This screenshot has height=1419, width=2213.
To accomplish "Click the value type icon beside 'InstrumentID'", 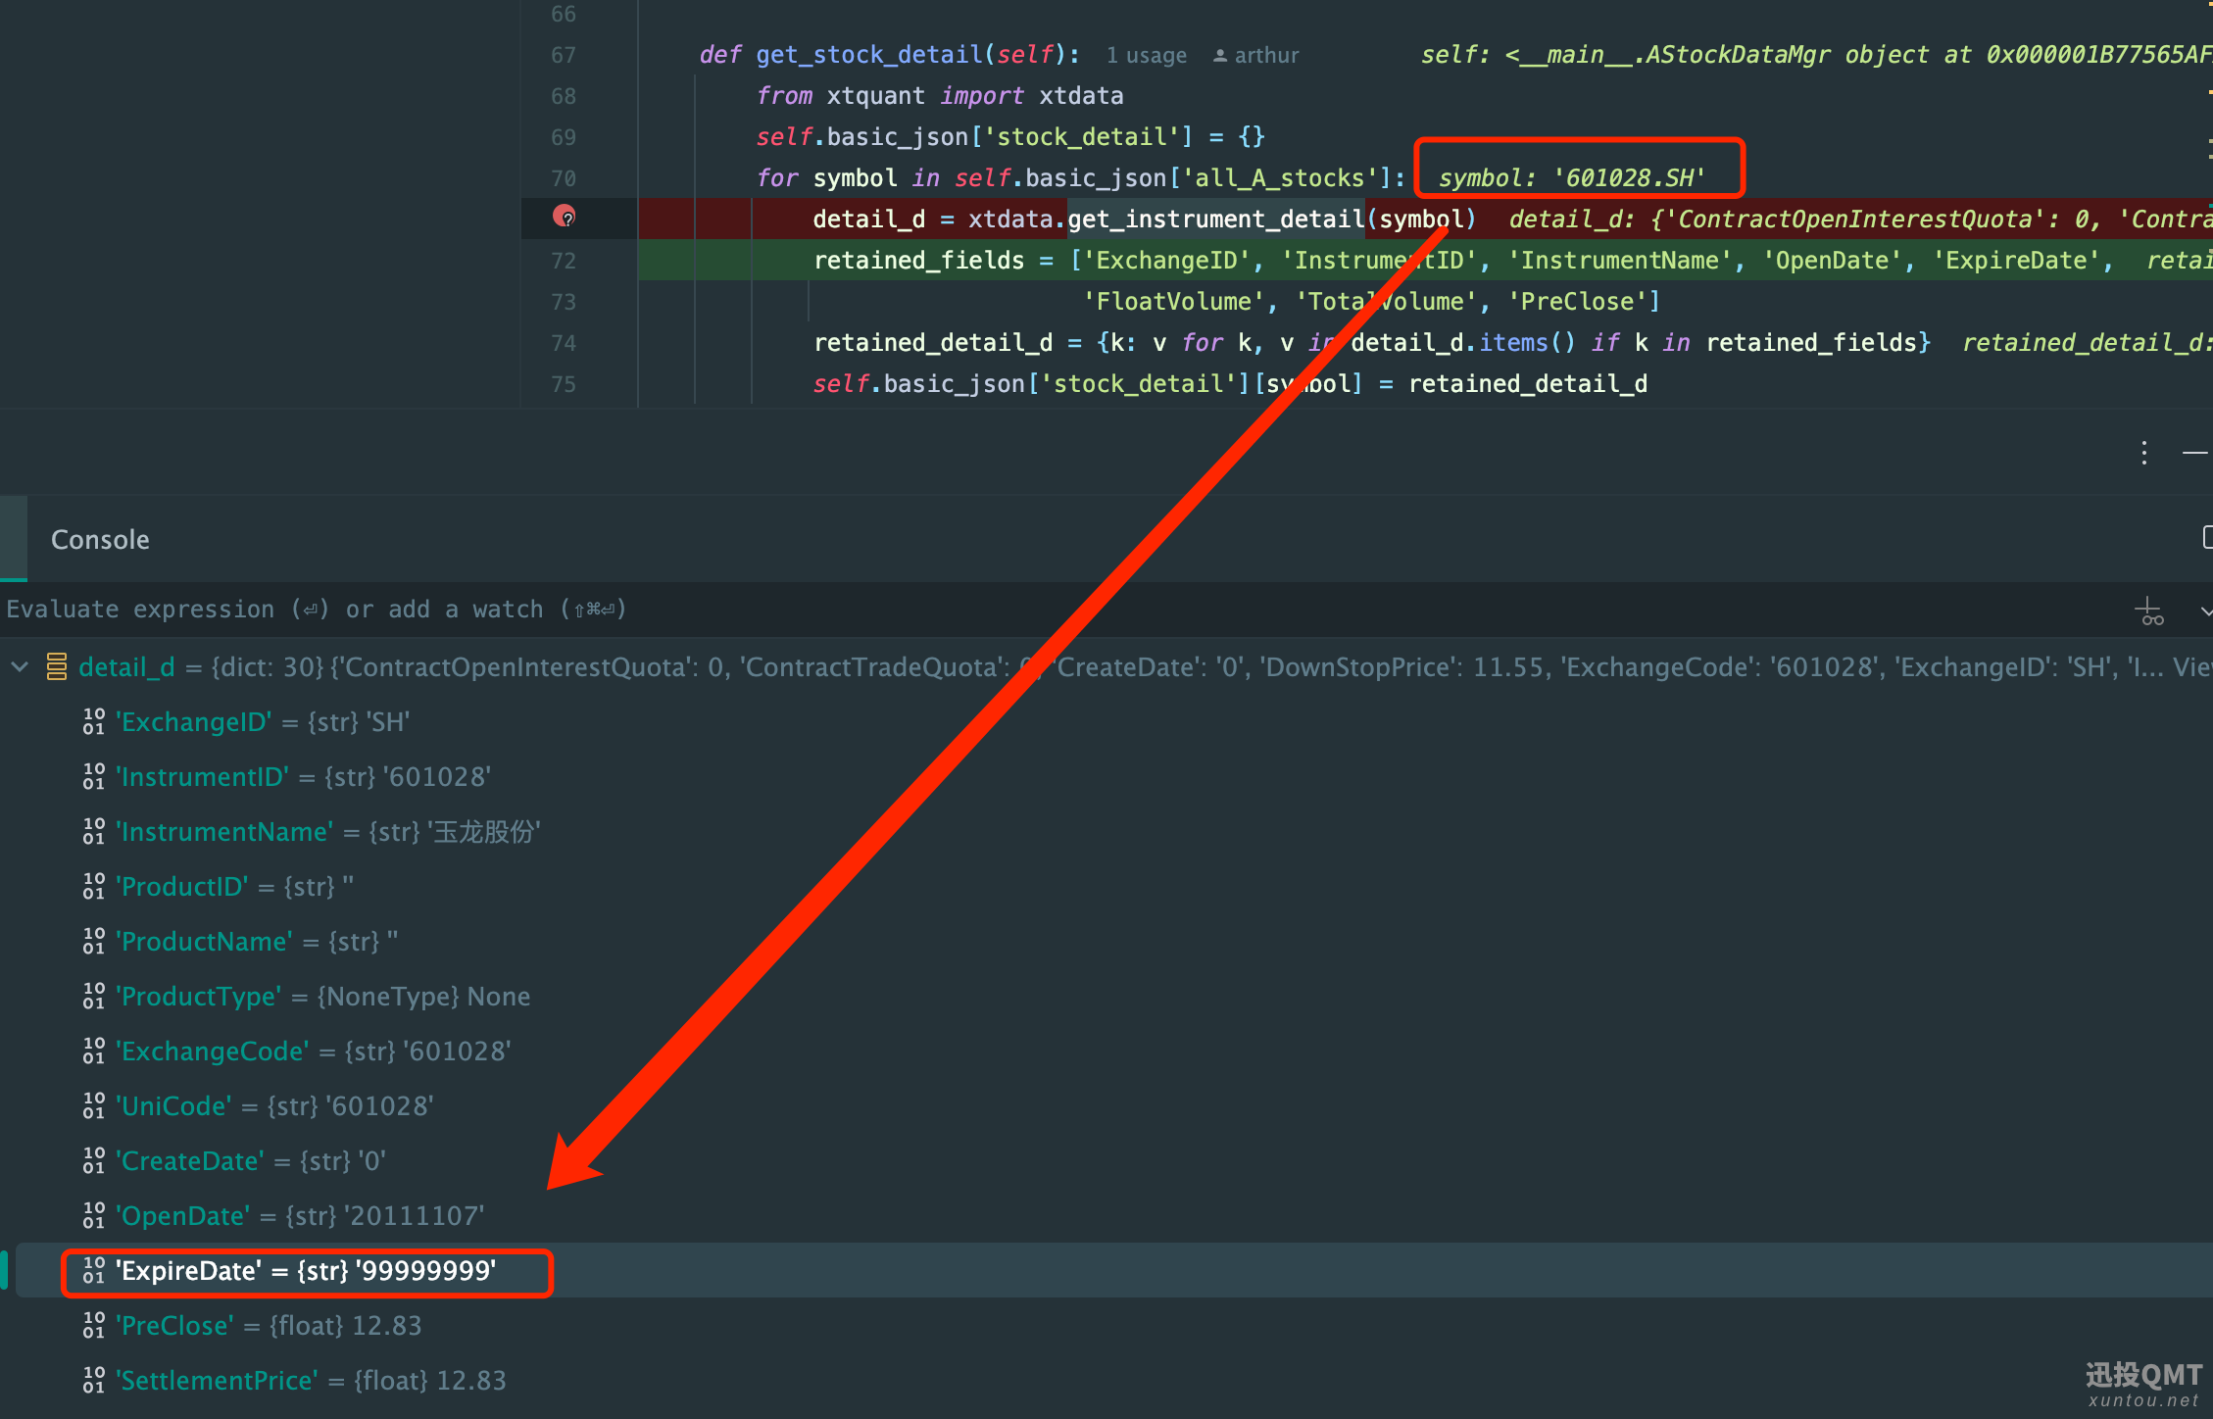I will point(93,777).
